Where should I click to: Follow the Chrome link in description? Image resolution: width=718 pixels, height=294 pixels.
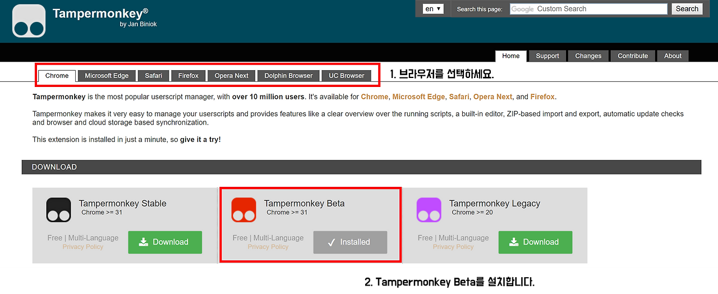click(x=375, y=97)
